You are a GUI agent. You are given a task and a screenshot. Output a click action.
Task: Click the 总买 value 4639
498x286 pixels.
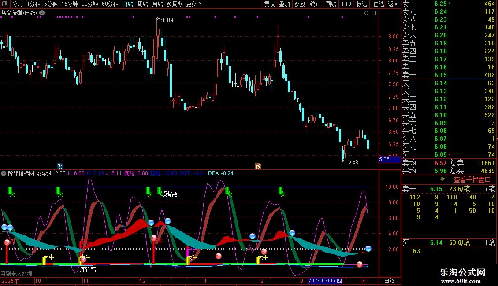(488, 171)
